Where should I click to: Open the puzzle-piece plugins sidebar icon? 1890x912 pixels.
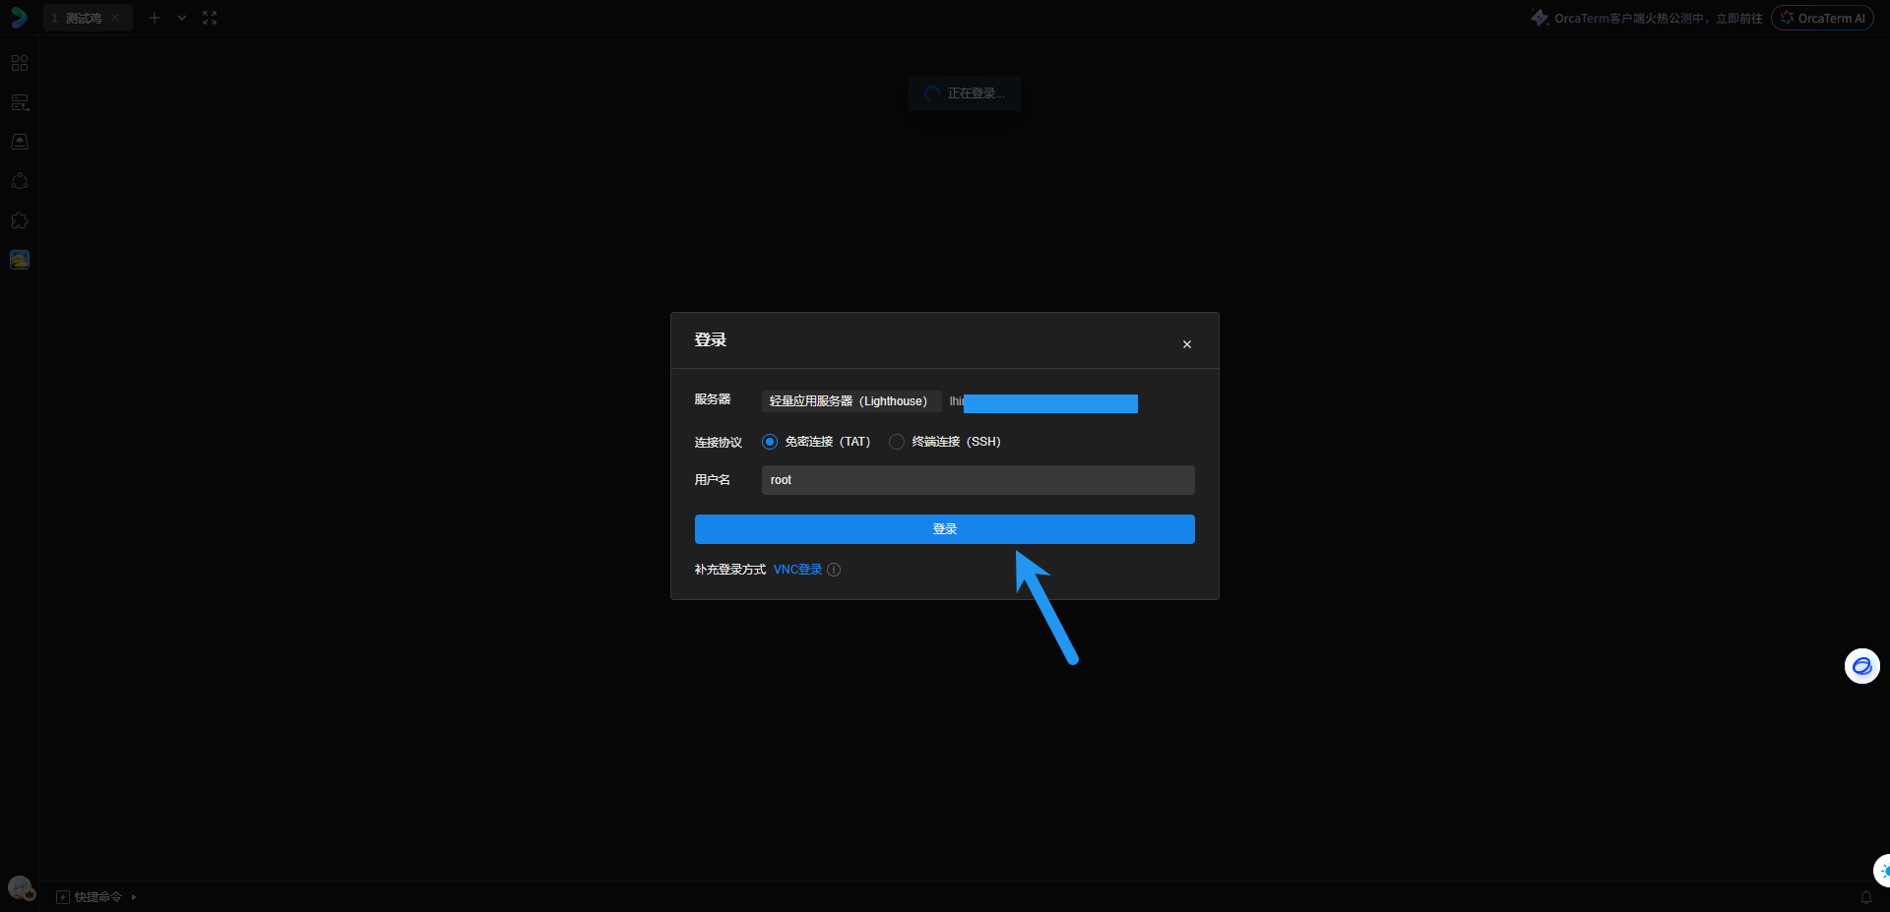(20, 220)
